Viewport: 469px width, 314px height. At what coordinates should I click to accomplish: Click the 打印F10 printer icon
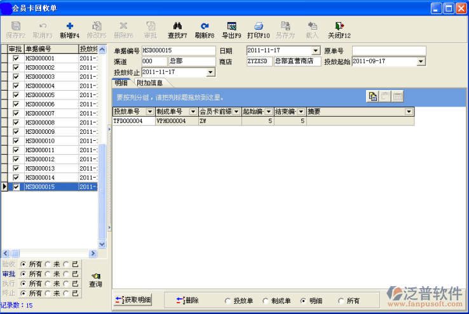pyautogui.click(x=259, y=26)
